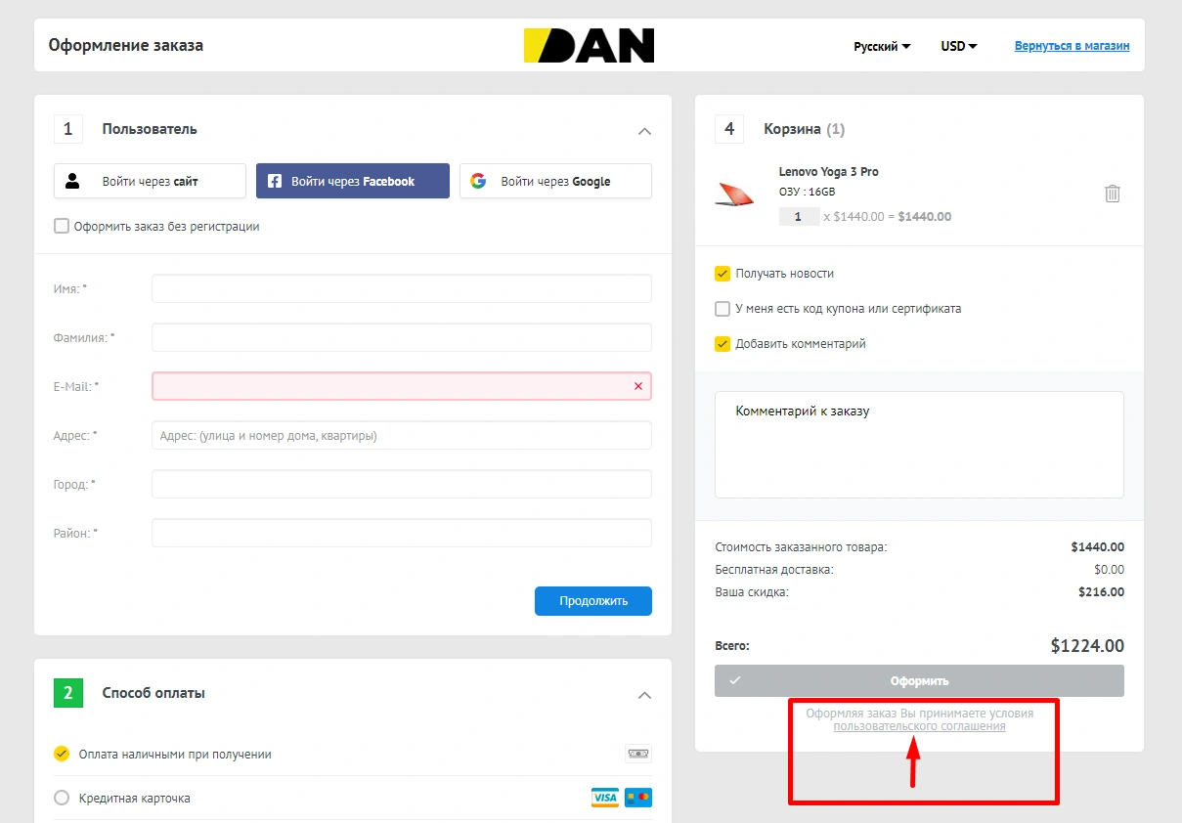The width and height of the screenshot is (1182, 823).
Task: Sign in with Google button
Action: (555, 181)
